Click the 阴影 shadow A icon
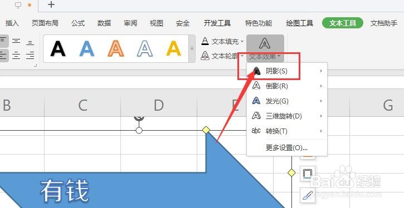 [256, 71]
